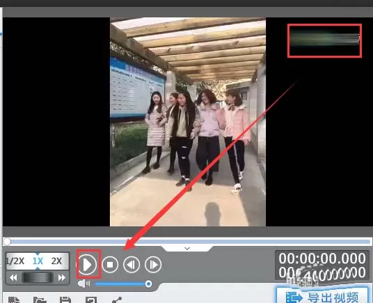Click the fast-forward double-arrow icon
This screenshot has width=373, height=303.
[62, 277]
